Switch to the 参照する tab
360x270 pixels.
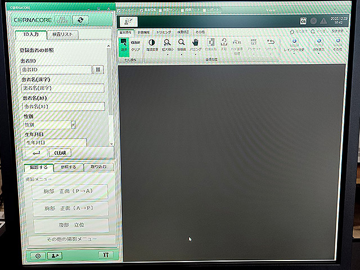(x=69, y=167)
